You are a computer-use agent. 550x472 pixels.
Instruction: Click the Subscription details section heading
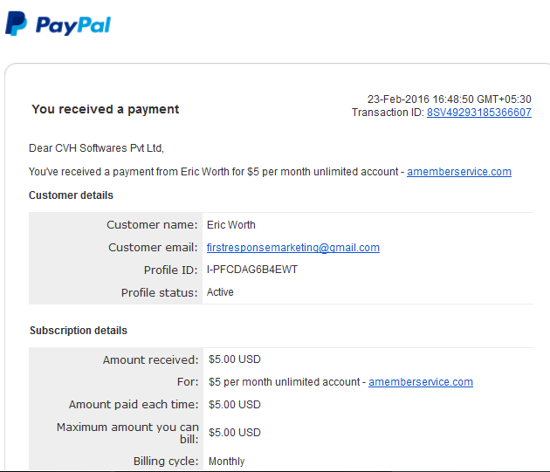(x=79, y=331)
